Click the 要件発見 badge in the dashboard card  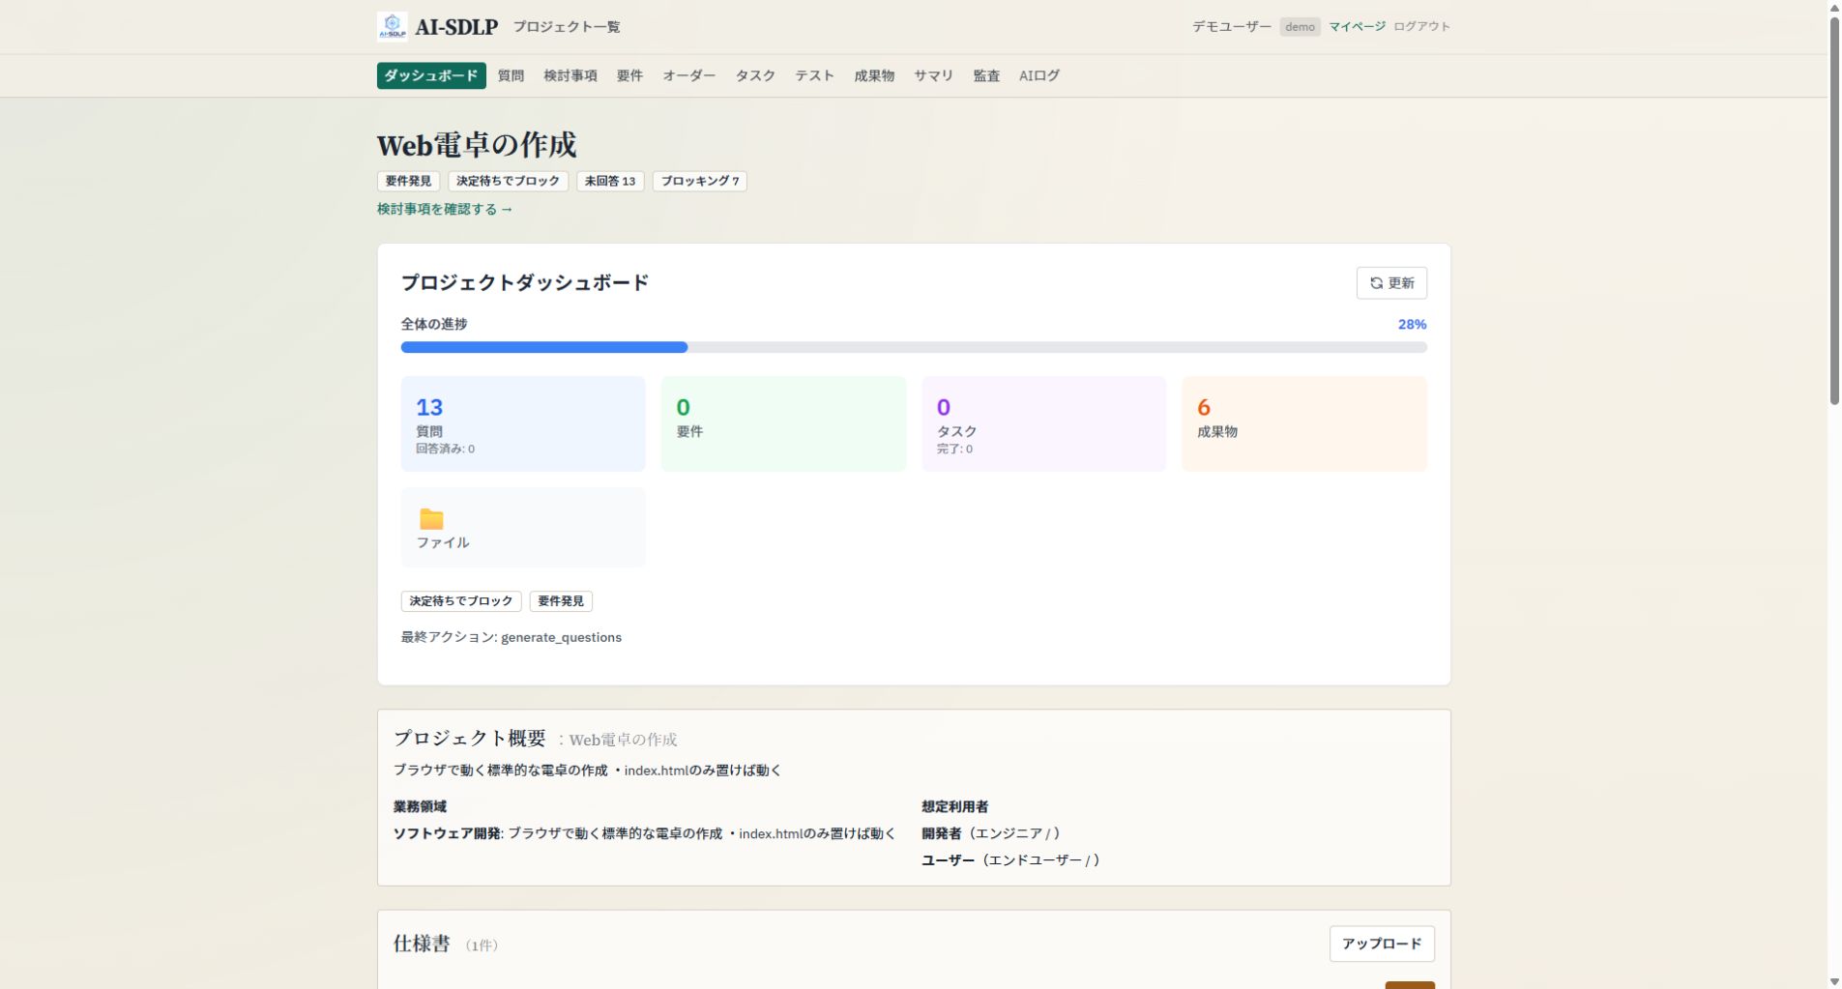point(561,601)
